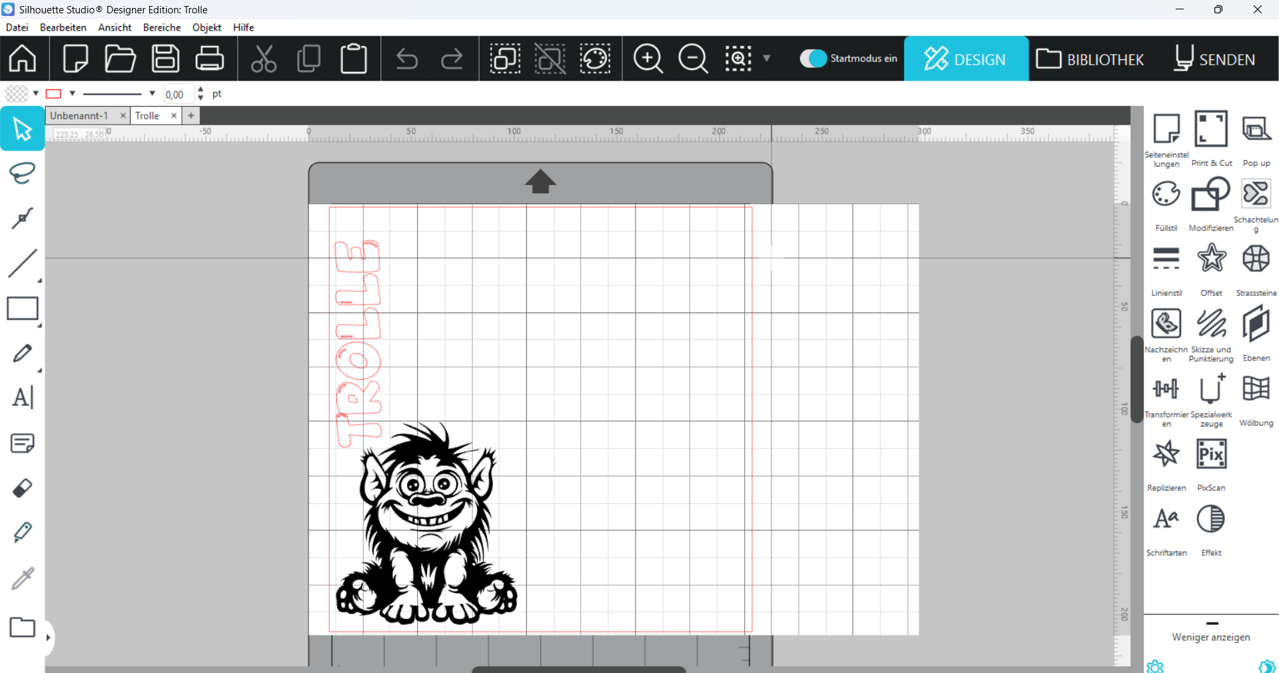Open the Nachzeichnen trace panel

(1166, 332)
